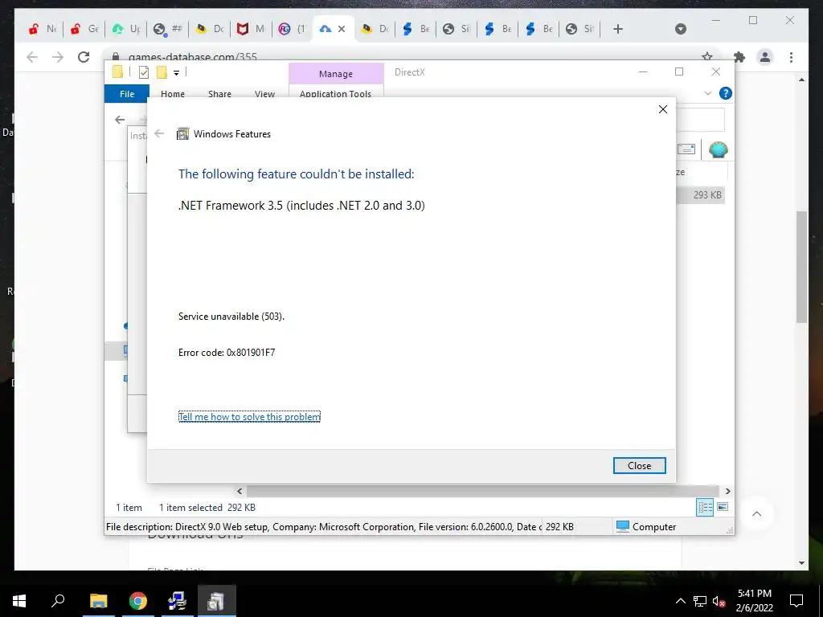Go forward in Chrome
Viewport: 823px width, 617px height.
(x=58, y=57)
